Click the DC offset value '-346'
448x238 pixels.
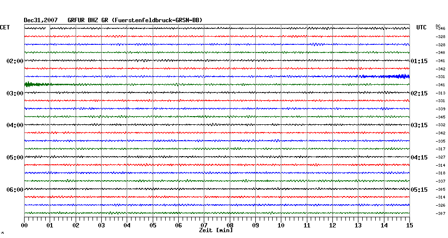[441, 28]
